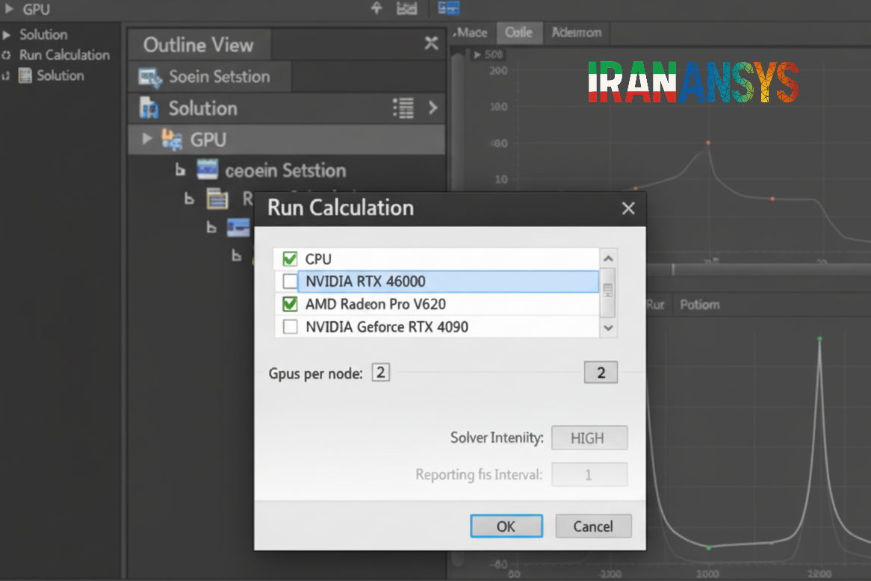Uncheck AMD Radeon Pro V620 checkbox
871x581 pixels.
tap(290, 304)
